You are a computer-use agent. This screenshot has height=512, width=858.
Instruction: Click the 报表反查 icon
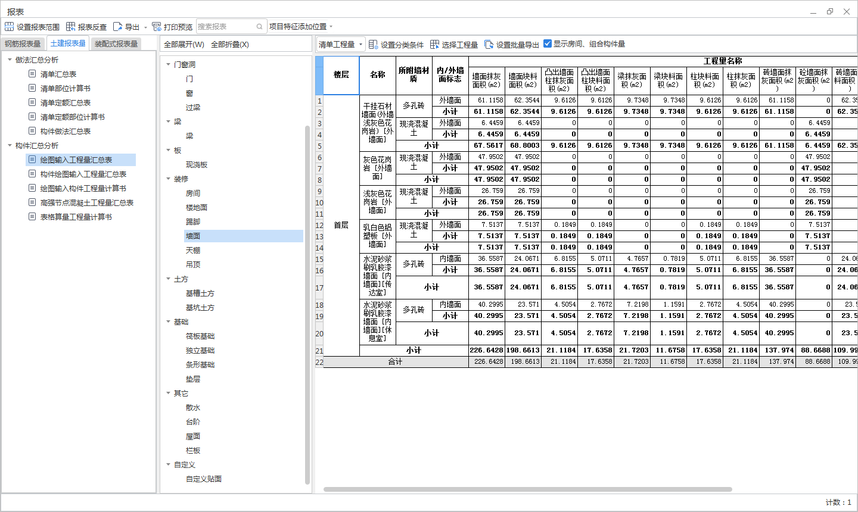pyautogui.click(x=70, y=27)
